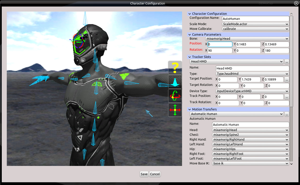Collapse the Tracker Slots section

[190, 57]
